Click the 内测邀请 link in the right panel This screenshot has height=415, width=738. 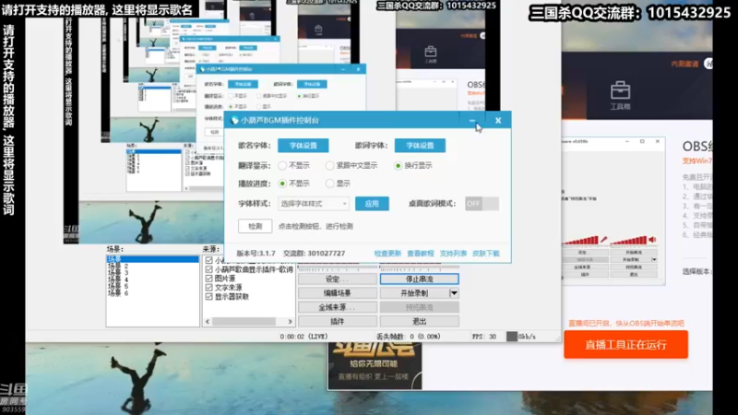coord(684,64)
